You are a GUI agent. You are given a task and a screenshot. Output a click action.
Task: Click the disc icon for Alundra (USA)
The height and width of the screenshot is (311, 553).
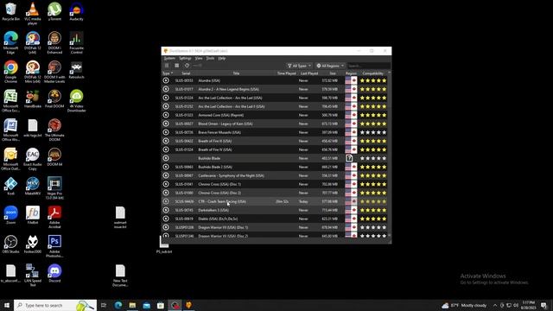166,80
